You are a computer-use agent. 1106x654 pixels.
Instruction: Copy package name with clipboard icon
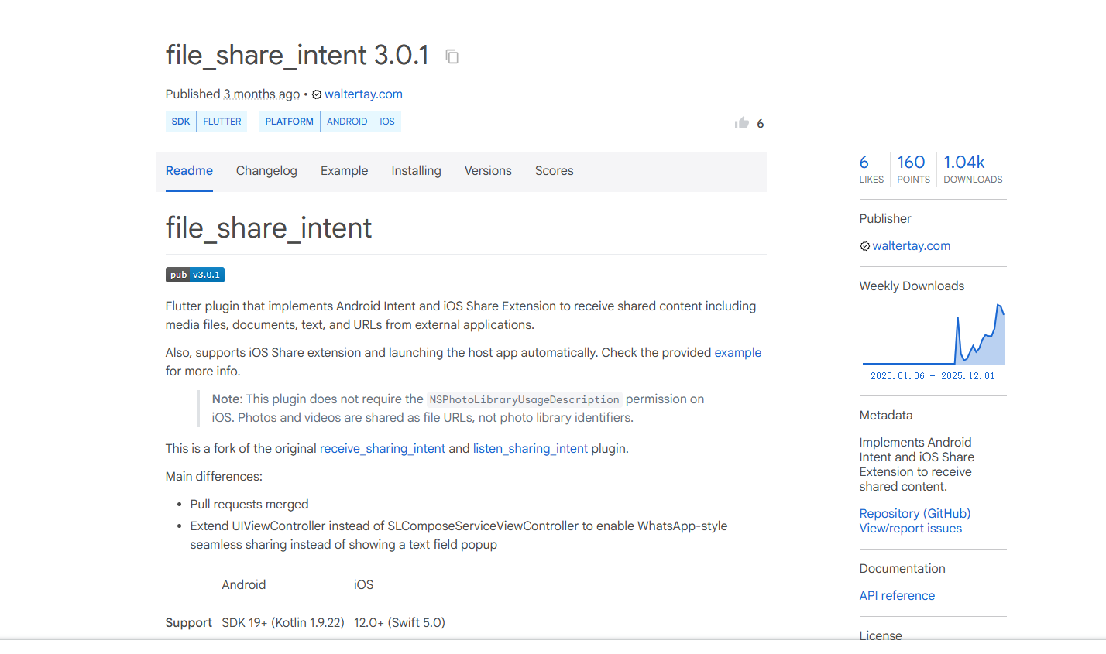[452, 56]
